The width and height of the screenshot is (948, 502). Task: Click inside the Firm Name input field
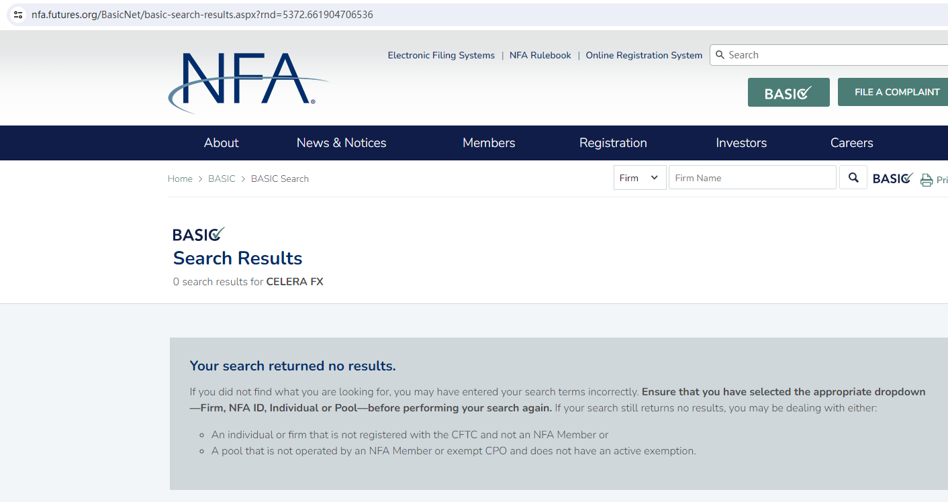pos(753,178)
